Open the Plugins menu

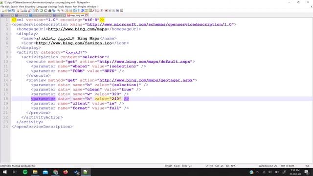(x=82, y=6)
